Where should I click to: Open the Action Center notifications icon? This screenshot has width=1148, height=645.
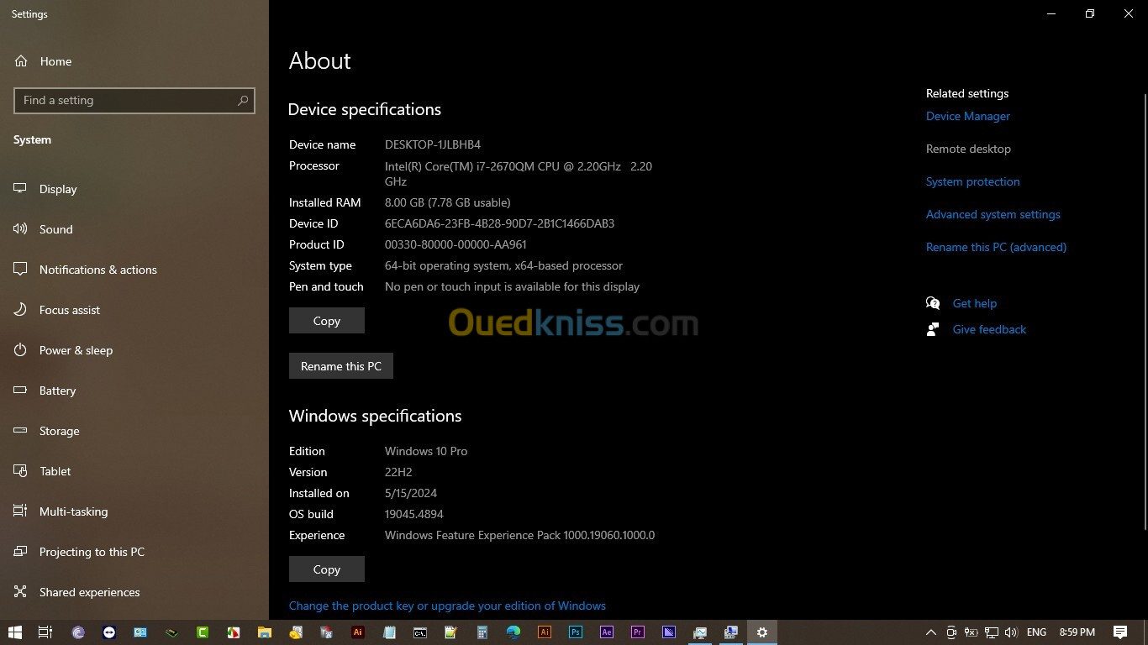1120,632
